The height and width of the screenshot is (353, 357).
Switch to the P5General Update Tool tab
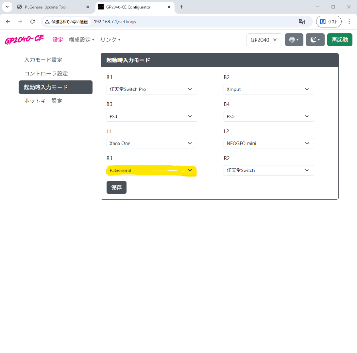tap(49, 7)
